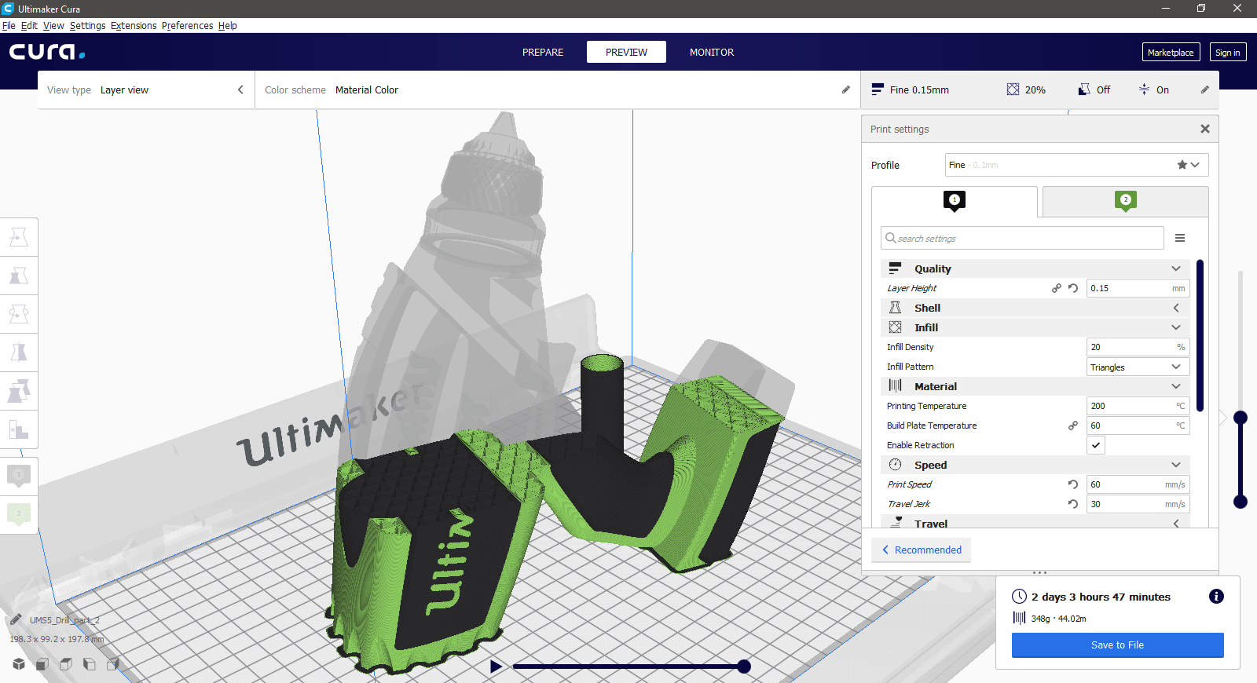Click the Printing Temperature value field
This screenshot has height=683, width=1257.
pos(1138,406)
